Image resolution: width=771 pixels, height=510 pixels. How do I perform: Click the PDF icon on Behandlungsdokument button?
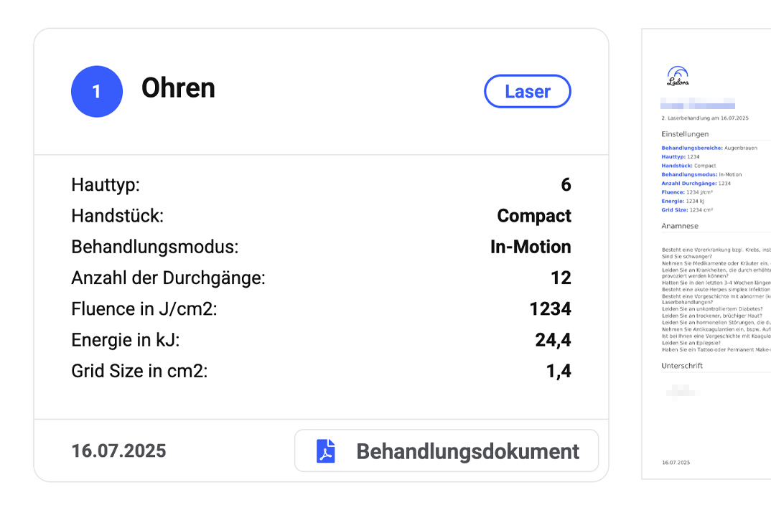tap(326, 451)
